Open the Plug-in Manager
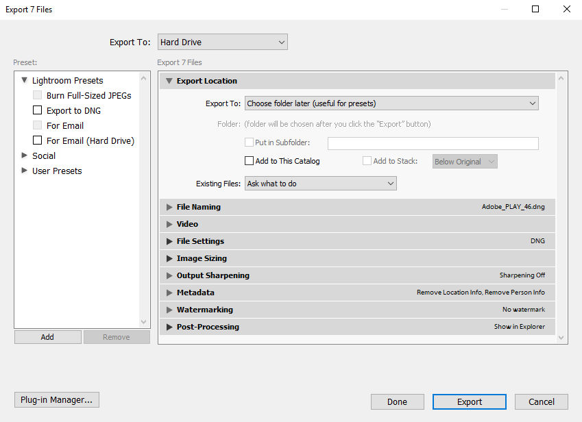Image resolution: width=582 pixels, height=422 pixels. [x=56, y=399]
